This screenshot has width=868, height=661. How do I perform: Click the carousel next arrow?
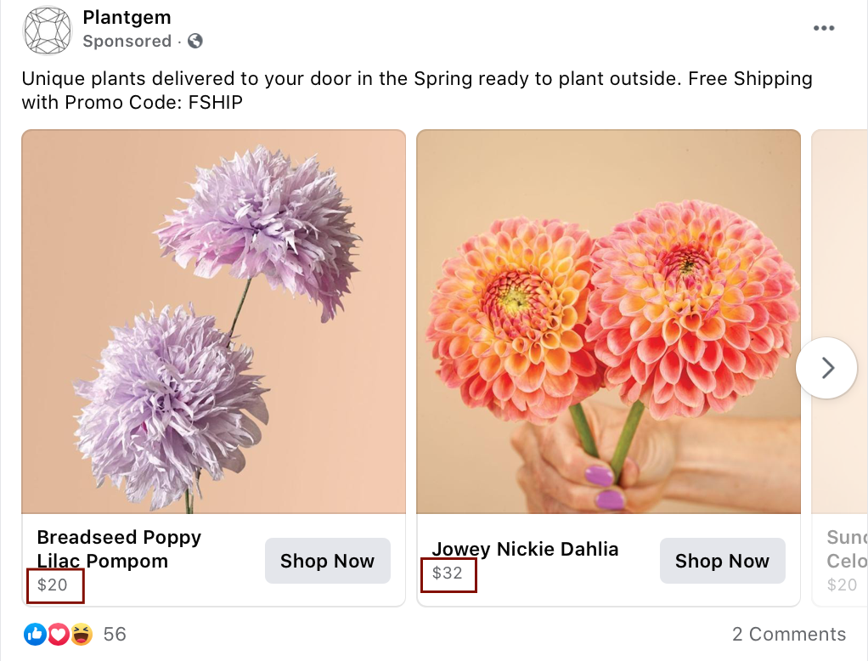826,368
